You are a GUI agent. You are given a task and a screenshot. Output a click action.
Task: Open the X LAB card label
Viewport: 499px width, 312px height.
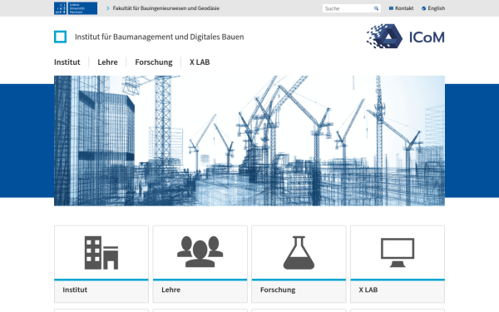(x=368, y=290)
